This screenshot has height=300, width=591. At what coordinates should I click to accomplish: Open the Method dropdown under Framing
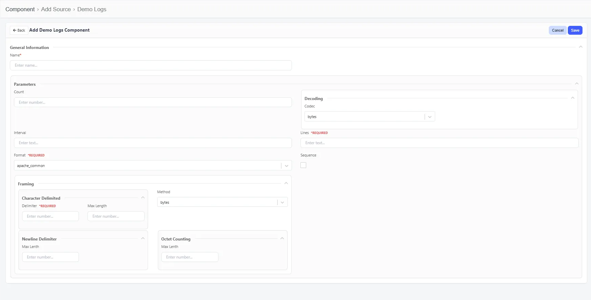tap(223, 202)
